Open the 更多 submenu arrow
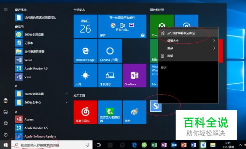The width and height of the screenshot is (246, 149). click(x=214, y=48)
